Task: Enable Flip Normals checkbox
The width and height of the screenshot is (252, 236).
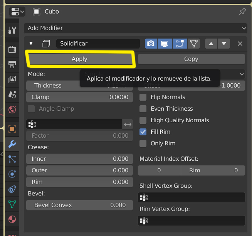Action: pos(143,97)
